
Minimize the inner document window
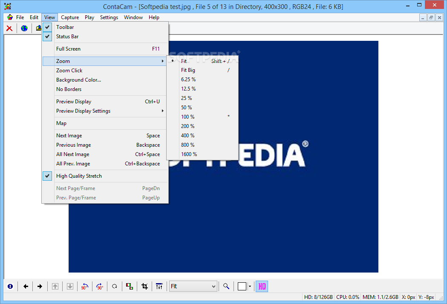(423, 17)
